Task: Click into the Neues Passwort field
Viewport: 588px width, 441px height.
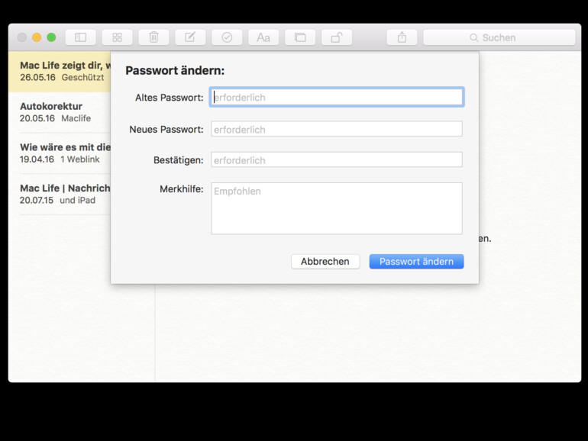Action: pos(337,129)
